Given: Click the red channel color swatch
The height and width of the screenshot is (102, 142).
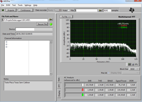Looking at the screenshot, I should point(83,90).
